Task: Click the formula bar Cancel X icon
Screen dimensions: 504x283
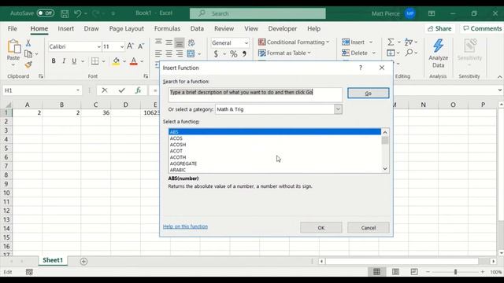Action: [x=105, y=90]
